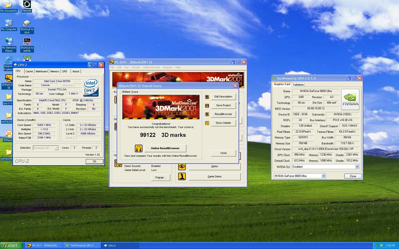Launch the MemSet desktop icon
The width and height of the screenshot is (399, 249).
pos(27,6)
